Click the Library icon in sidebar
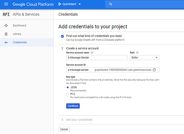 6,34
